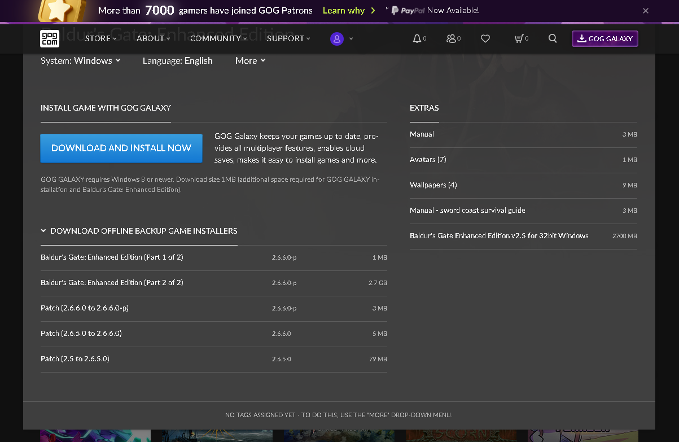679x442 pixels.
Task: Open the STORE menu
Action: pos(100,38)
